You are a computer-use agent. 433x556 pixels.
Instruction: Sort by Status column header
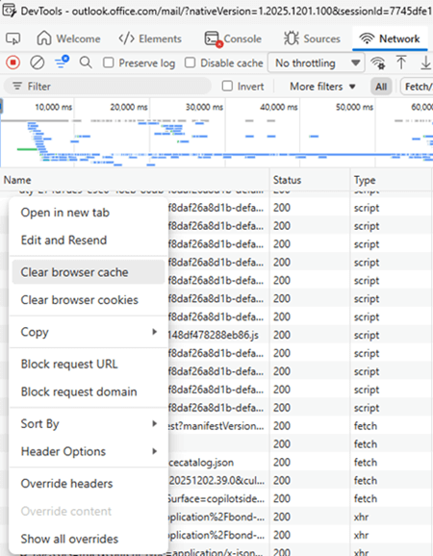[x=310, y=180]
